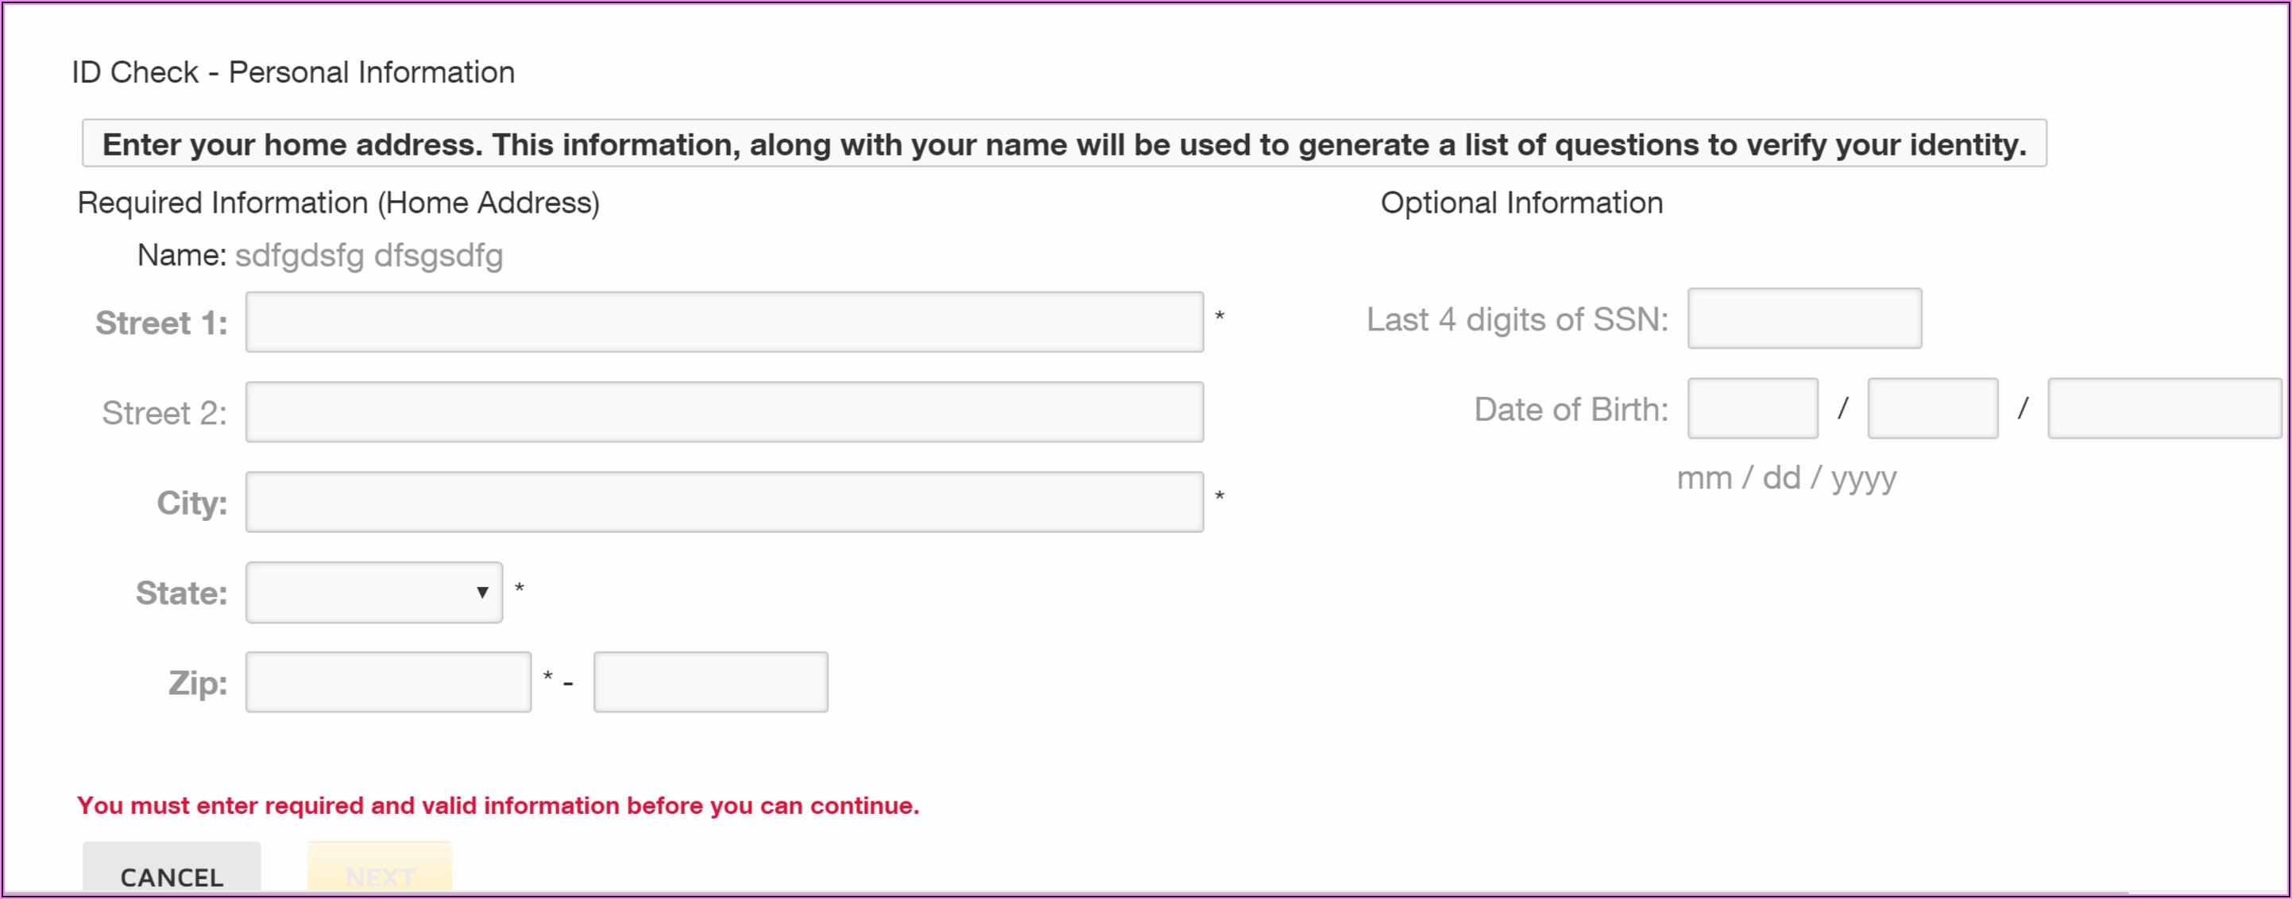2292x899 pixels.
Task: Click the Street 1 address field
Action: (x=725, y=322)
